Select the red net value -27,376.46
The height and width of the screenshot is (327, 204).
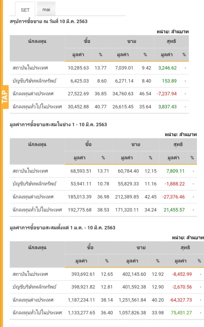tap(173, 197)
